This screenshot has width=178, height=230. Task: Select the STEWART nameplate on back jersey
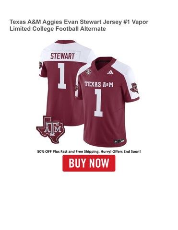[x=62, y=56]
